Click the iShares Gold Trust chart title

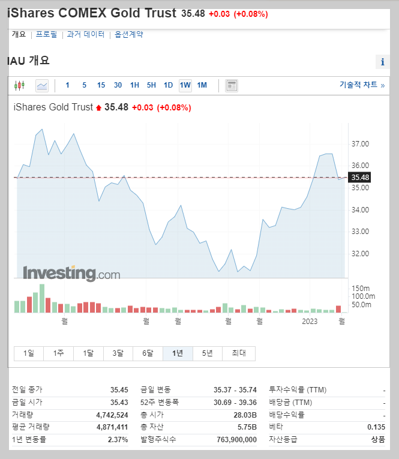(53, 107)
